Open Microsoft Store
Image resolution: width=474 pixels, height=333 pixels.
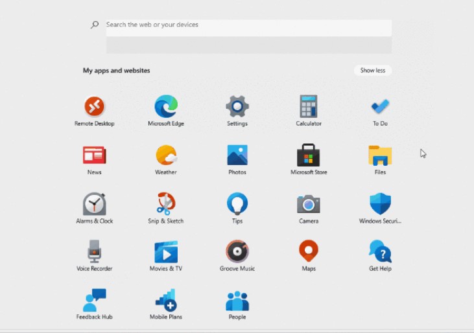(x=309, y=155)
